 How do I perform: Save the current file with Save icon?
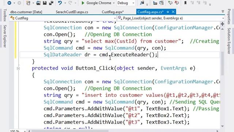45,3
